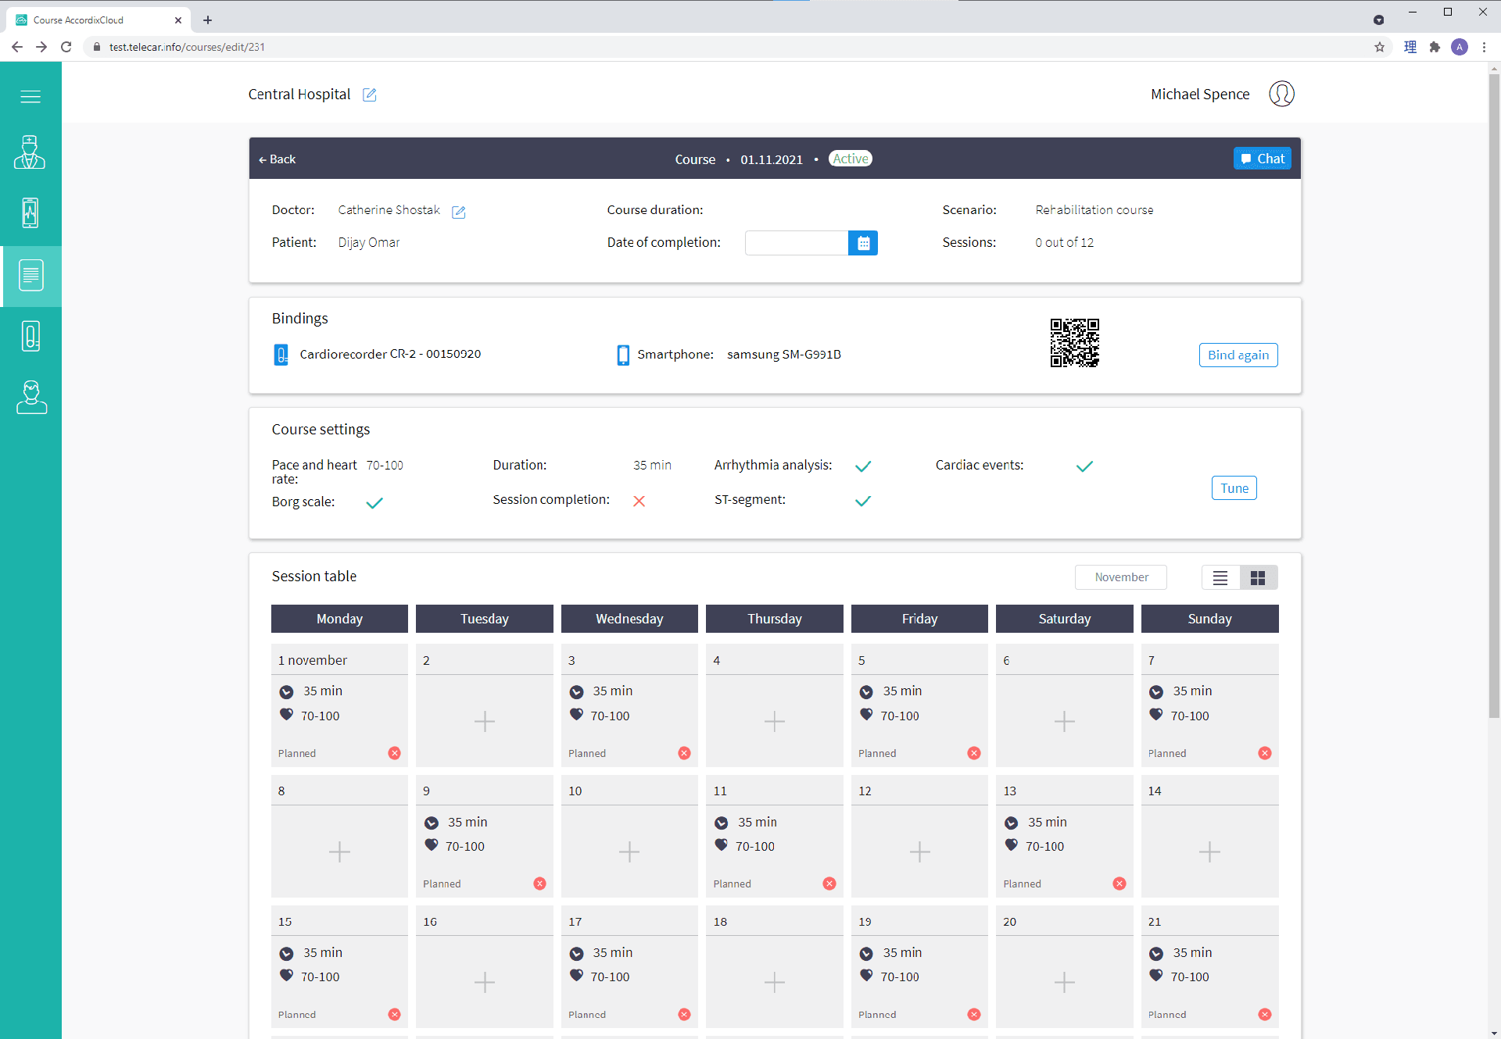Click the Cardiorecorder CR-2 binding entry
The width and height of the screenshot is (1501, 1039).
point(378,355)
